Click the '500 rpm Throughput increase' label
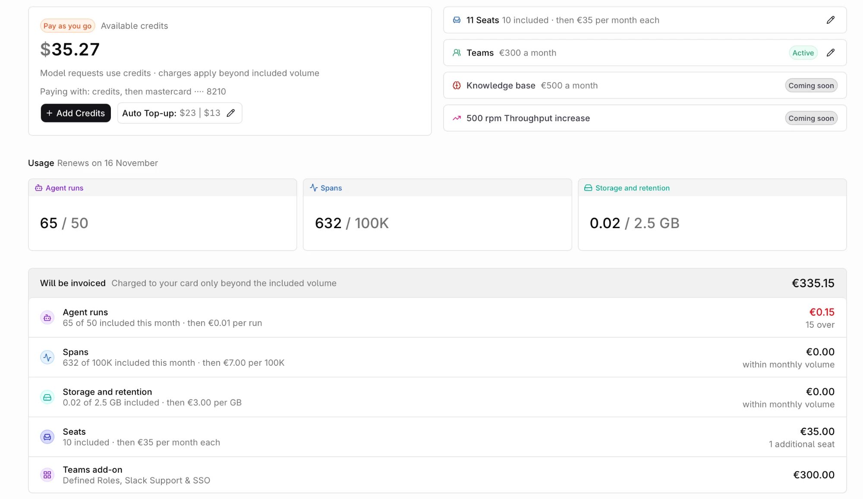 coord(528,118)
